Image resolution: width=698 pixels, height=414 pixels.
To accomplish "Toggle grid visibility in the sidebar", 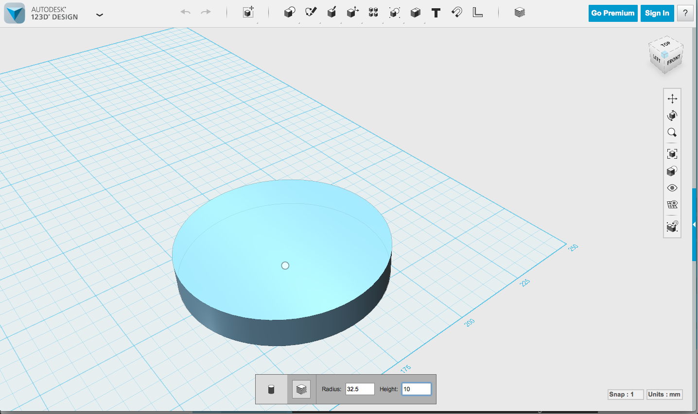I will click(x=672, y=204).
